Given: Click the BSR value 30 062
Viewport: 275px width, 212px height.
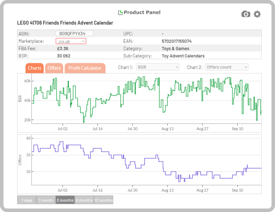Looking at the screenshot, I should point(64,56).
